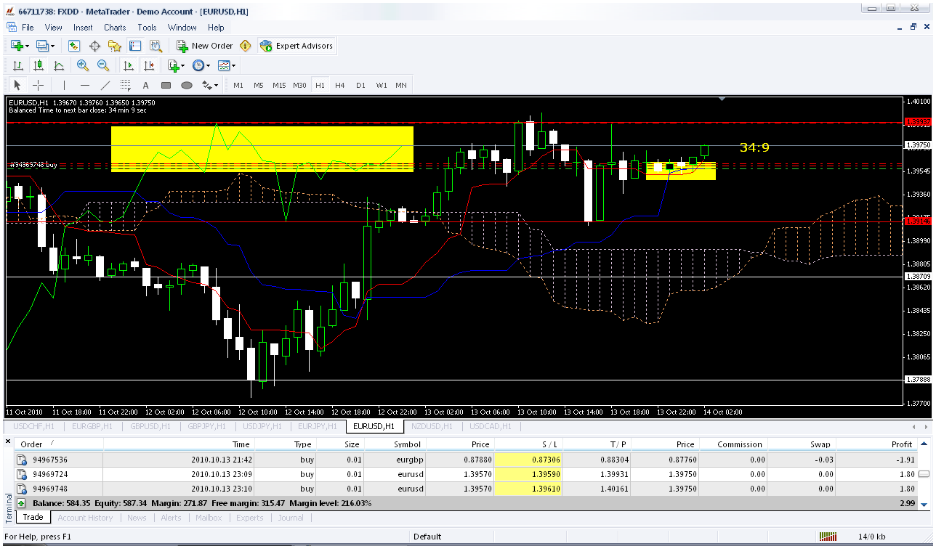Select the Fibonacci retracement tool

point(125,85)
